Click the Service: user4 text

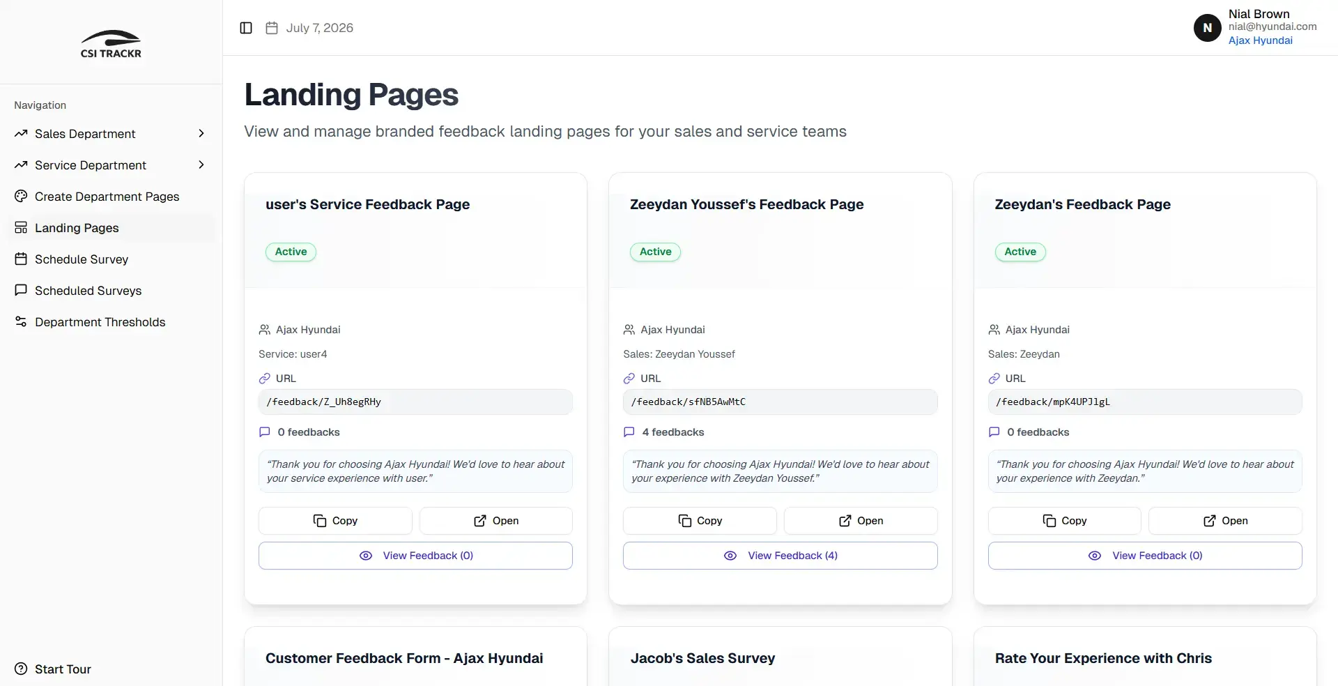coord(293,354)
